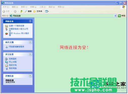Open 控制面板 link
Screen dimensions: 128x94
13,59
